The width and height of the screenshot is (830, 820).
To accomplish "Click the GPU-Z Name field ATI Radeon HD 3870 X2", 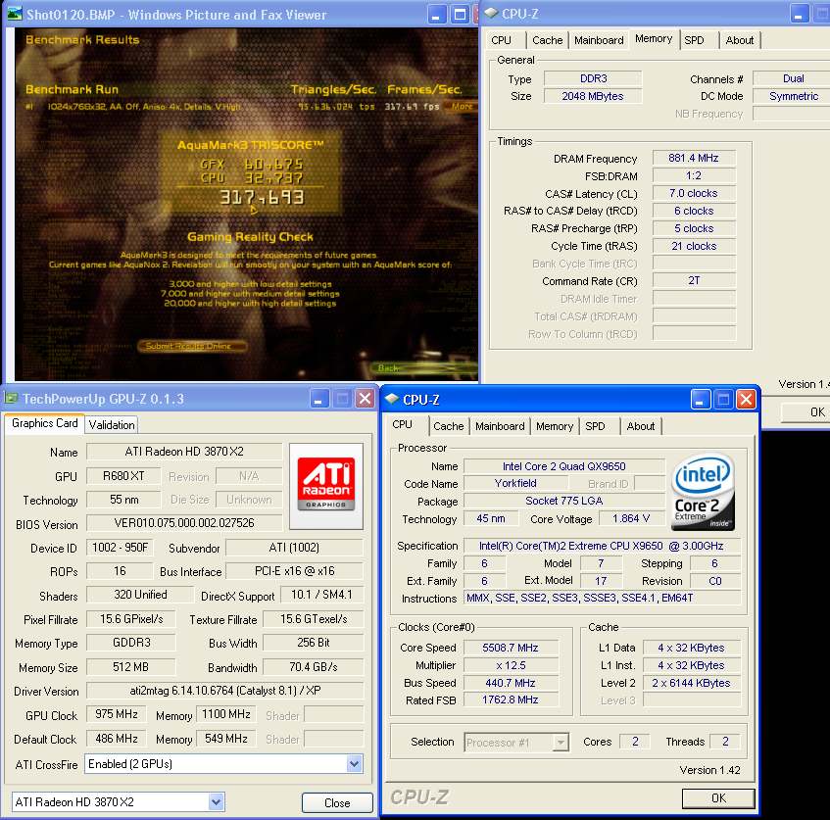I will coord(184,452).
